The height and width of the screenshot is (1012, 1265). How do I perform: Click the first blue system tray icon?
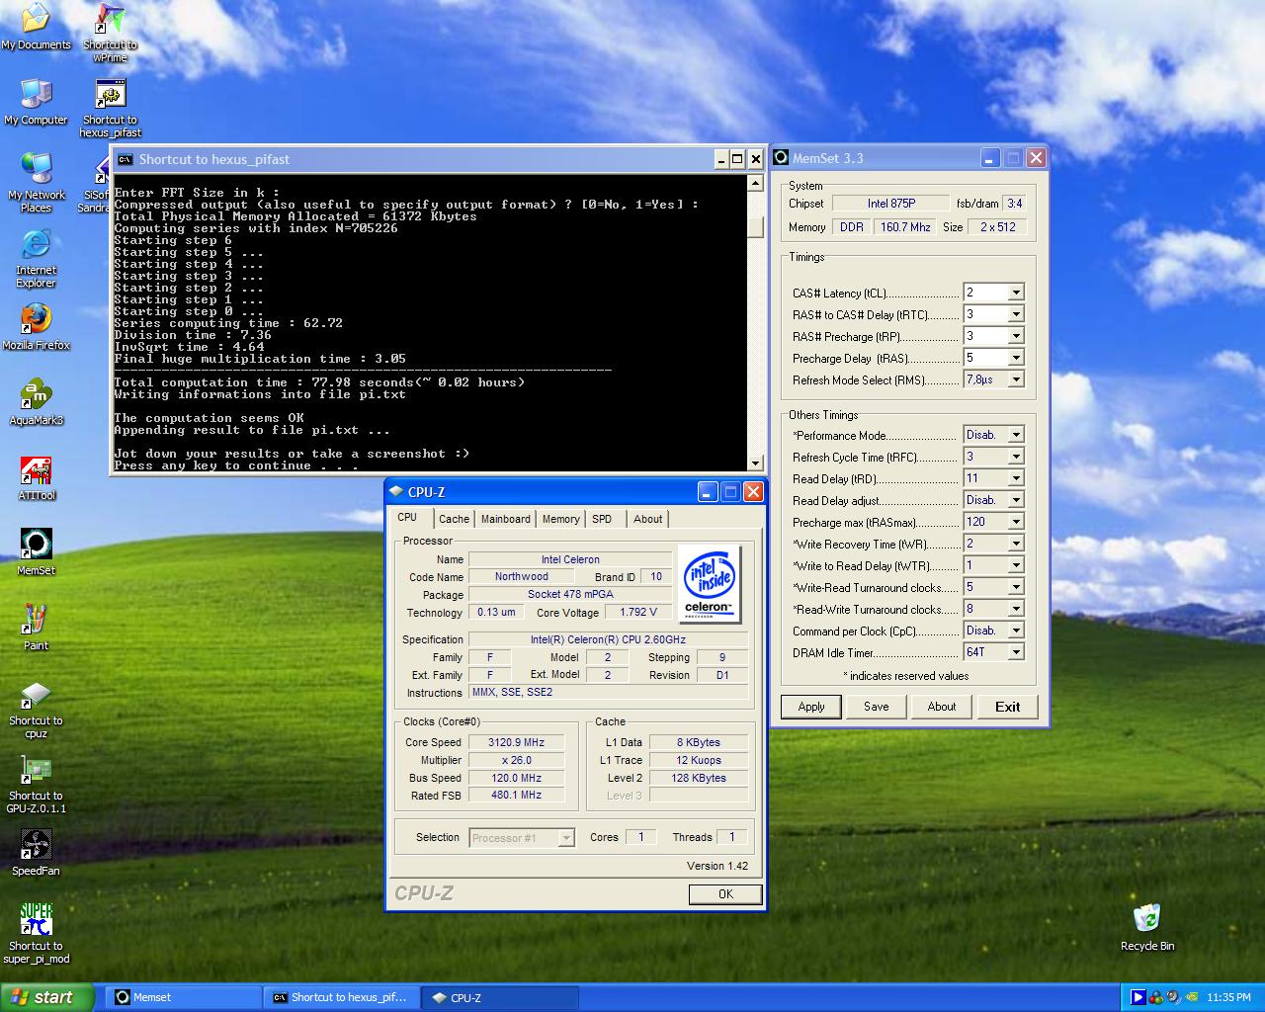click(1138, 997)
